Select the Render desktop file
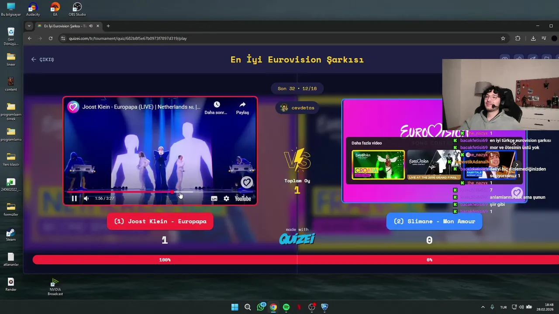This screenshot has width=559, height=314. tap(11, 284)
